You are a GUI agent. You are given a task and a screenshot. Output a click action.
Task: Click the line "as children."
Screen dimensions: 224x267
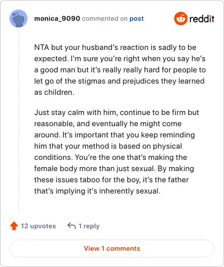(54, 93)
